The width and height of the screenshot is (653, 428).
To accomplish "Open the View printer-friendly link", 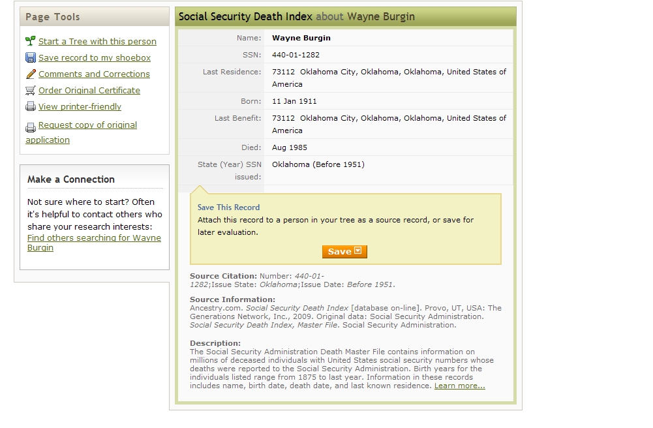I will (x=80, y=106).
